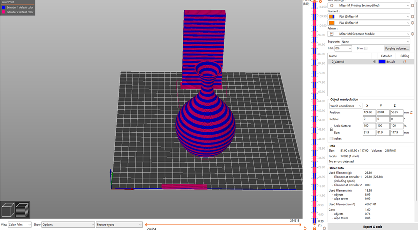Image resolution: width=418 pixels, height=230 pixels.
Task: Open the Feature types dropdown
Action: pyautogui.click(x=119, y=225)
